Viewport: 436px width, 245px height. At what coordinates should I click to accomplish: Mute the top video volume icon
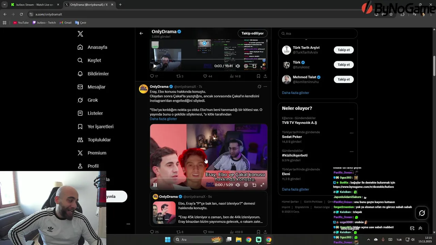238,66
